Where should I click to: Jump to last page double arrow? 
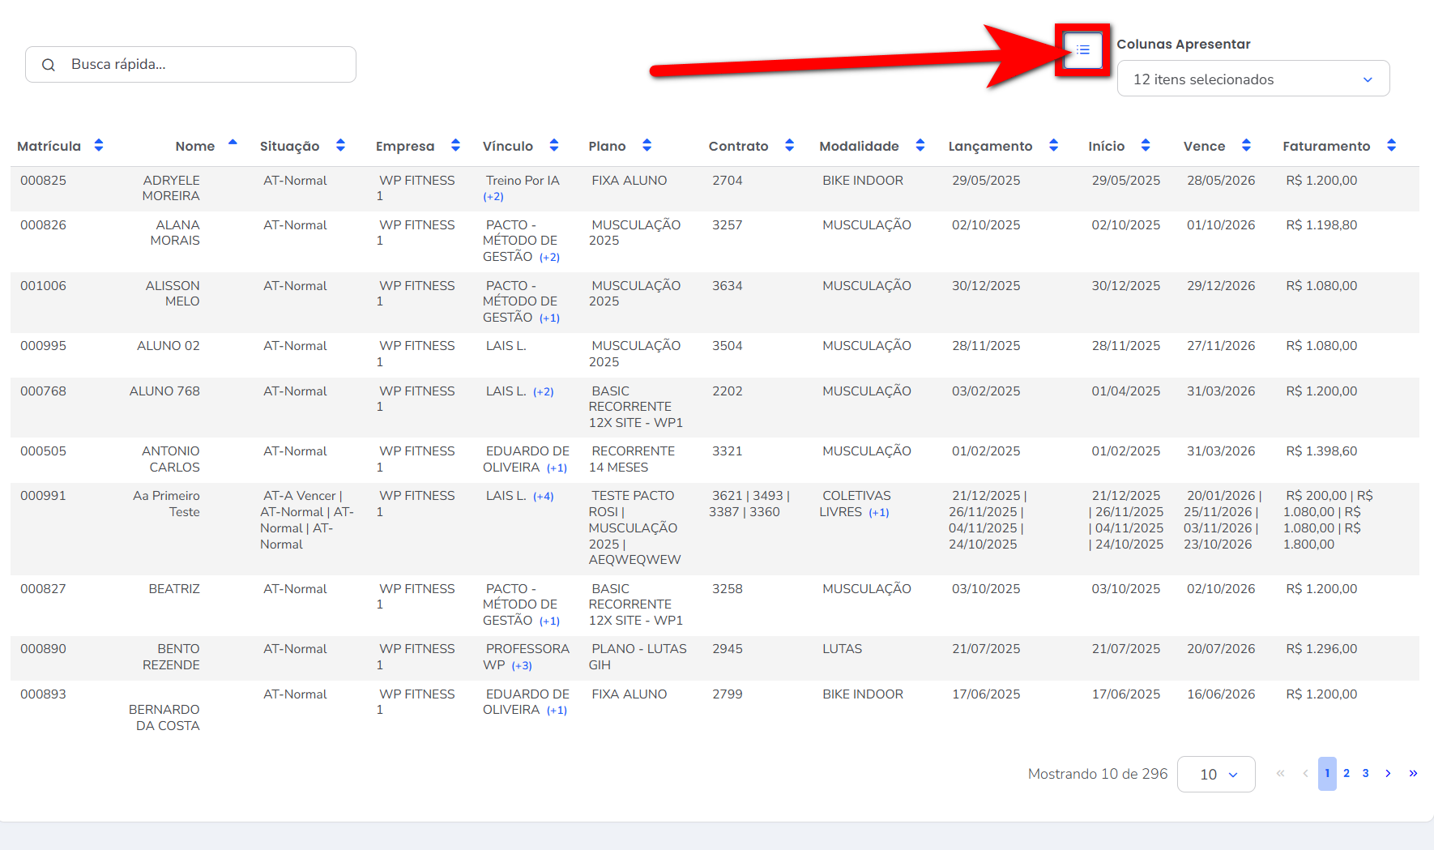click(x=1413, y=774)
